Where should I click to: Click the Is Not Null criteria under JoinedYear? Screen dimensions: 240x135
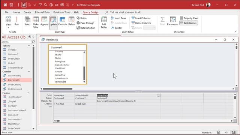click(64, 104)
